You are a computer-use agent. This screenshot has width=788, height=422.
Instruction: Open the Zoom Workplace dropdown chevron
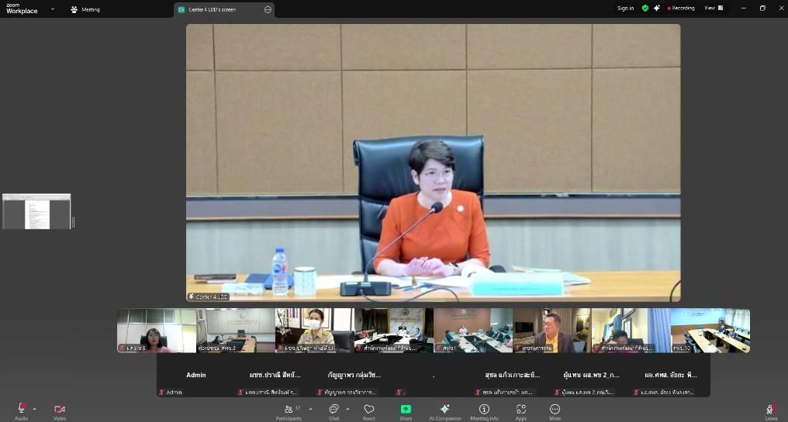point(53,9)
